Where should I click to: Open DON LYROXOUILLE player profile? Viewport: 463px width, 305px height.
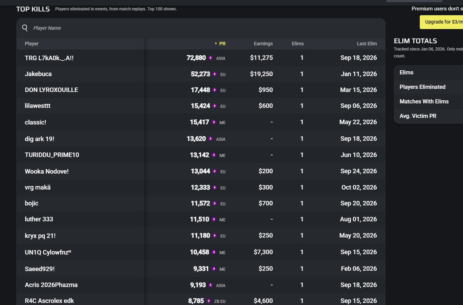coord(51,90)
